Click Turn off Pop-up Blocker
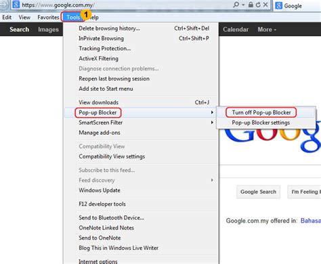This screenshot has height=264, width=321. 266,112
